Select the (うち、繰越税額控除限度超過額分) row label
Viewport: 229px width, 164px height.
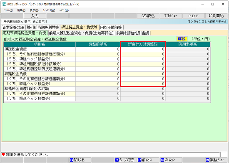pyautogui.click(x=40, y=69)
